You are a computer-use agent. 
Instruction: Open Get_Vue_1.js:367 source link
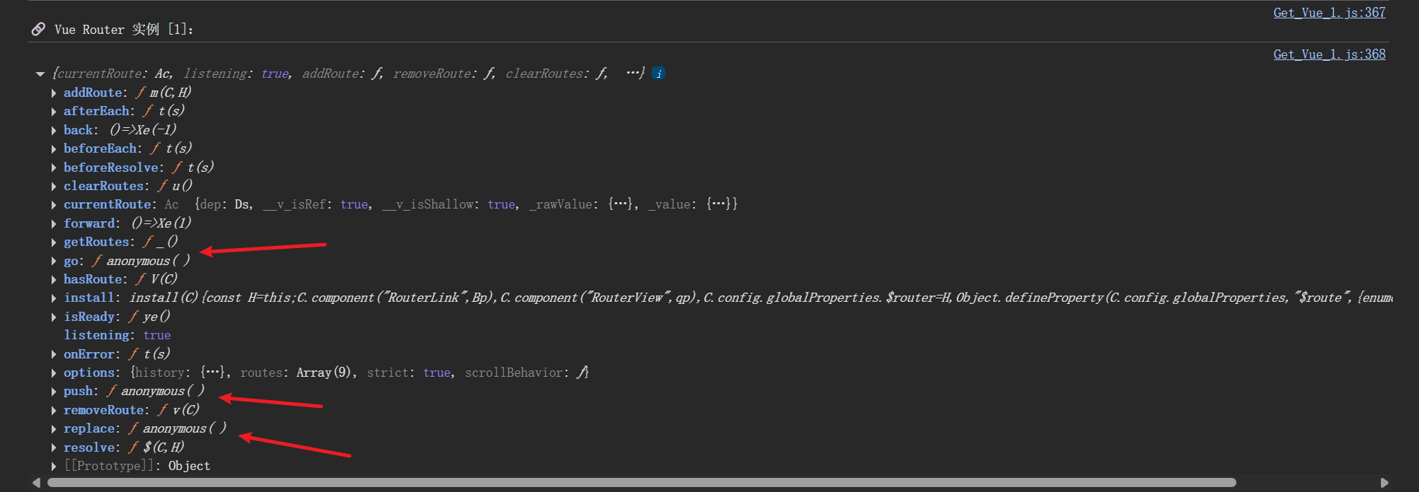click(x=1329, y=13)
